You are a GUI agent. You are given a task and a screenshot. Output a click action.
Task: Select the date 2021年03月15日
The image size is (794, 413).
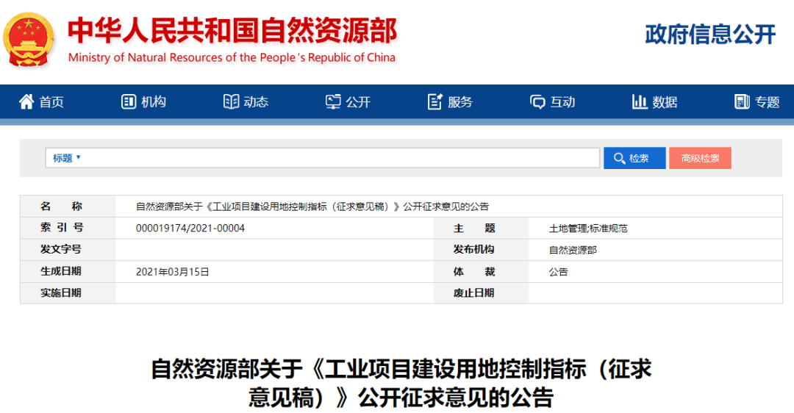(172, 272)
